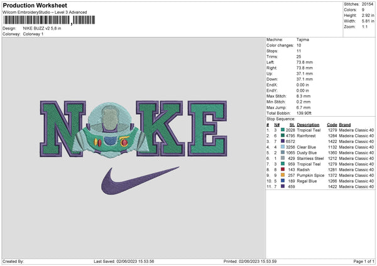Choose the Tropical Teal swatch in stop 7
The height and width of the screenshot is (266, 377).
point(283,164)
